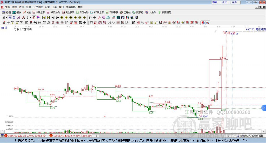Click the save floppy disk icon

pos(127,18)
